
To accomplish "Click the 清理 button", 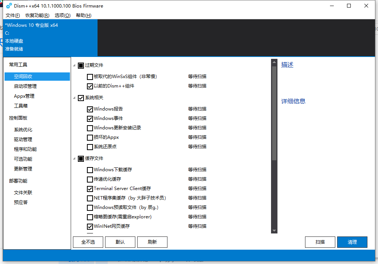I will (x=352, y=242).
